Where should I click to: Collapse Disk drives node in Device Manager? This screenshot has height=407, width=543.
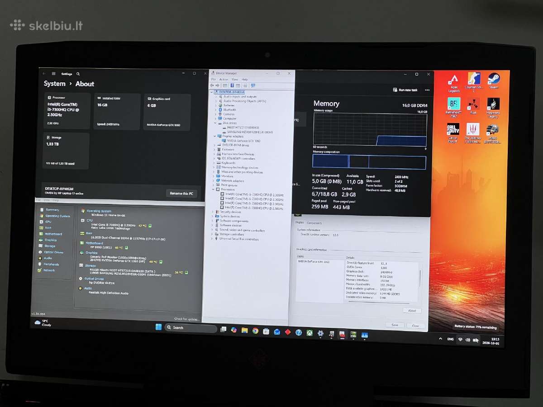point(215,123)
